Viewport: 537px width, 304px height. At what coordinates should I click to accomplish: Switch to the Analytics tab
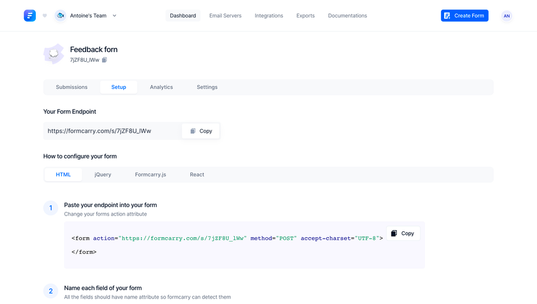161,87
